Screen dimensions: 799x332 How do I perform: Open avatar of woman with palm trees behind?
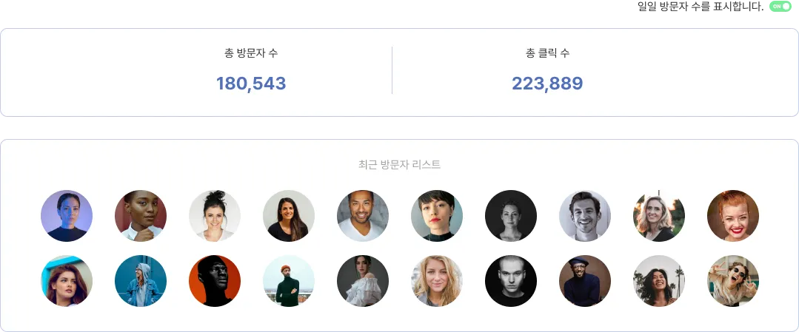(x=659, y=281)
